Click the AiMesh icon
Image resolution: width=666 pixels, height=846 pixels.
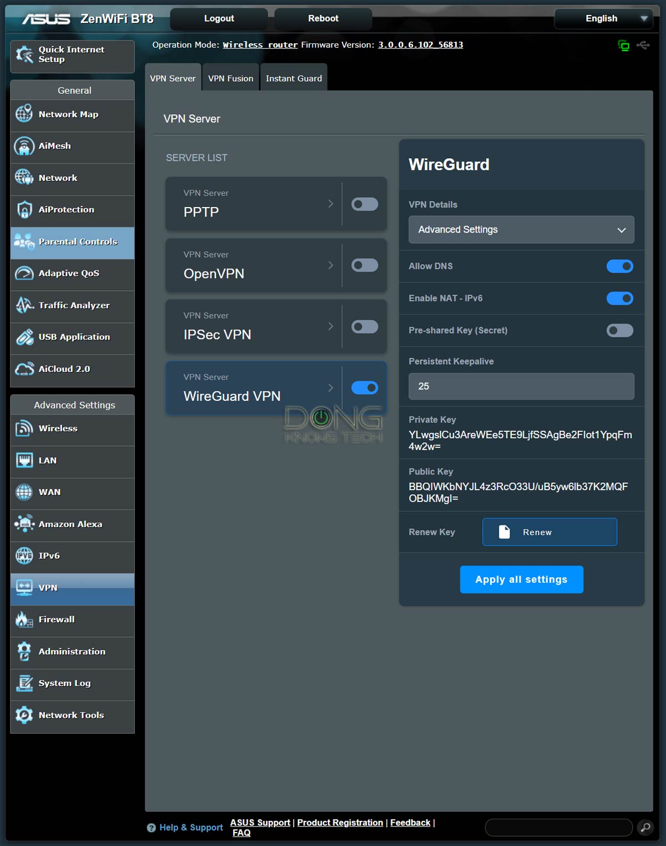pos(24,146)
